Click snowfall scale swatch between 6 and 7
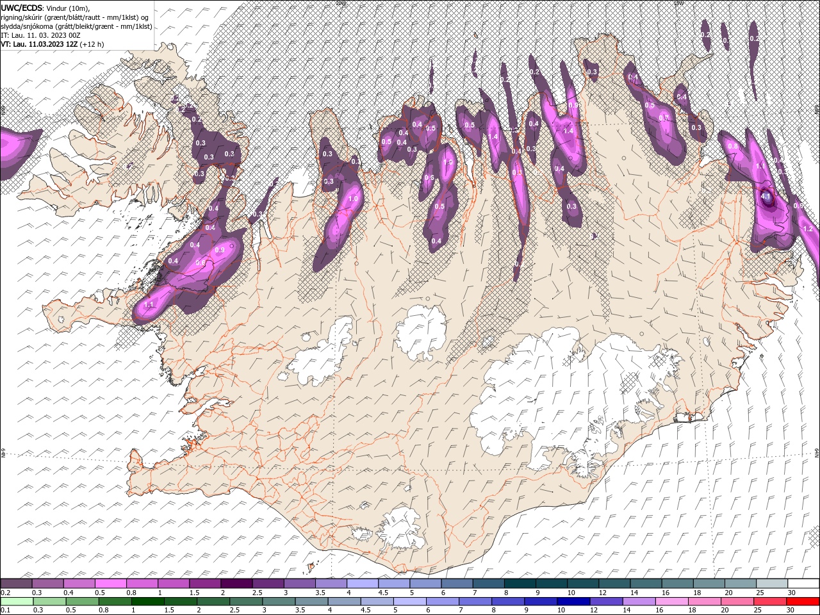Viewport: 820px width, 615px height. tap(457, 584)
